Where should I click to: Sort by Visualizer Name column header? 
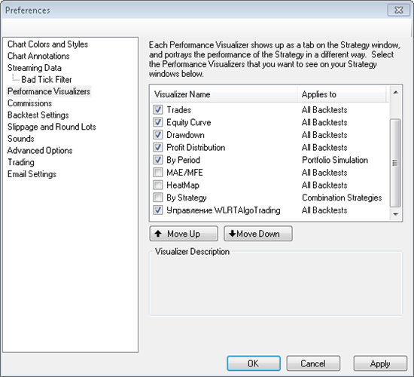pyautogui.click(x=224, y=94)
